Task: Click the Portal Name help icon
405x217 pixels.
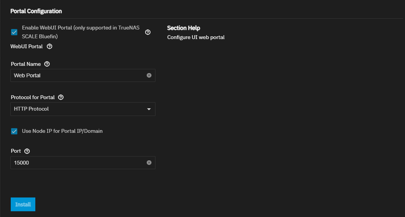Action: 47,64
